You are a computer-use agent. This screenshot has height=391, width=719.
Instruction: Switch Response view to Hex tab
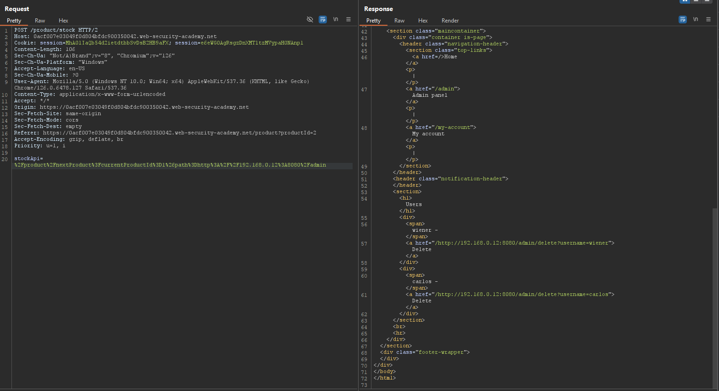click(423, 21)
